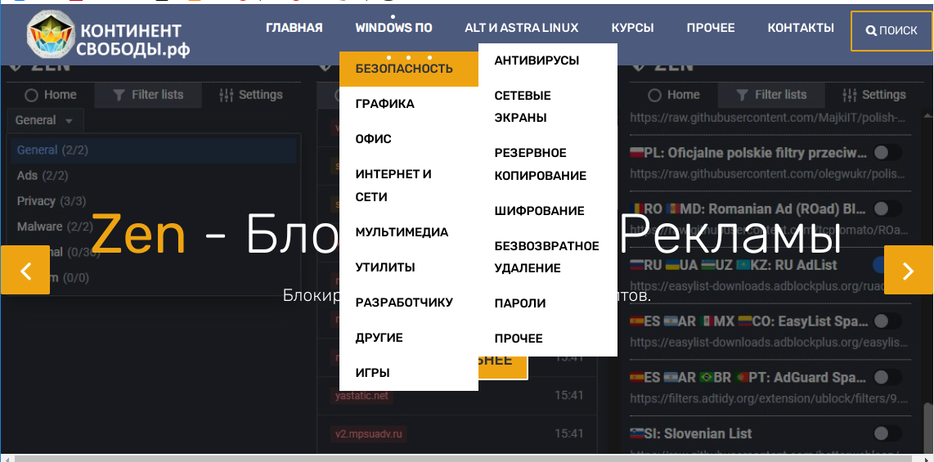Open WINDOWS ПО menu item

tap(393, 28)
